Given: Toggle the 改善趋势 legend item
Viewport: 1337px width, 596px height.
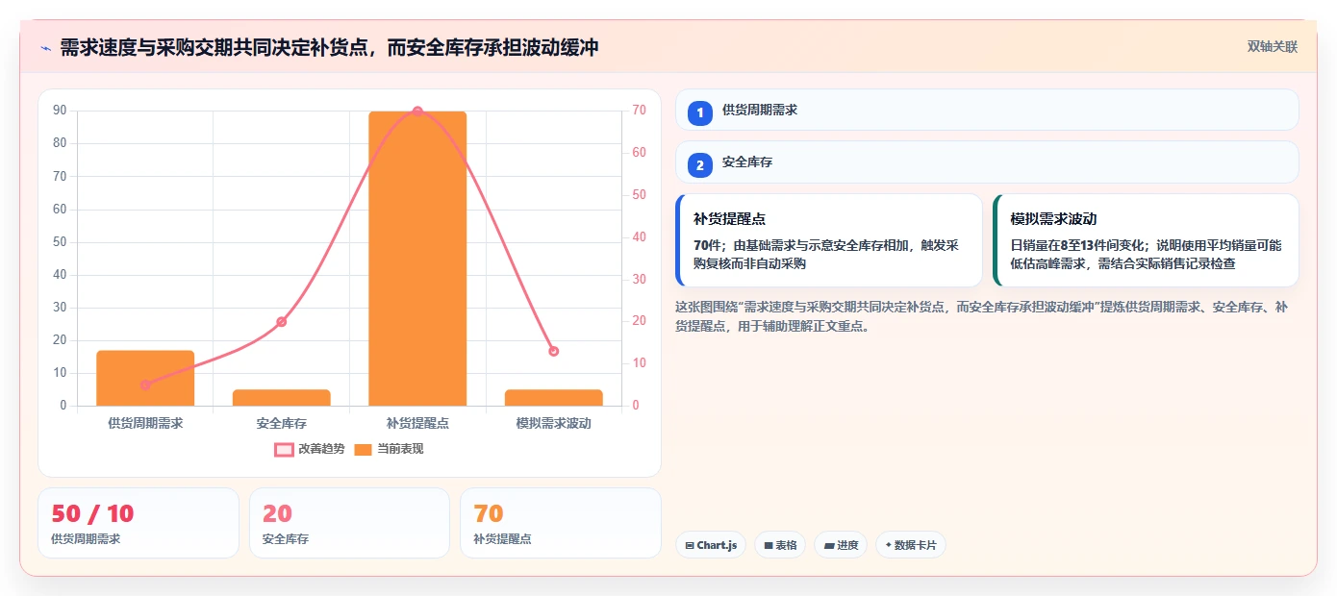Looking at the screenshot, I should coord(310,449).
